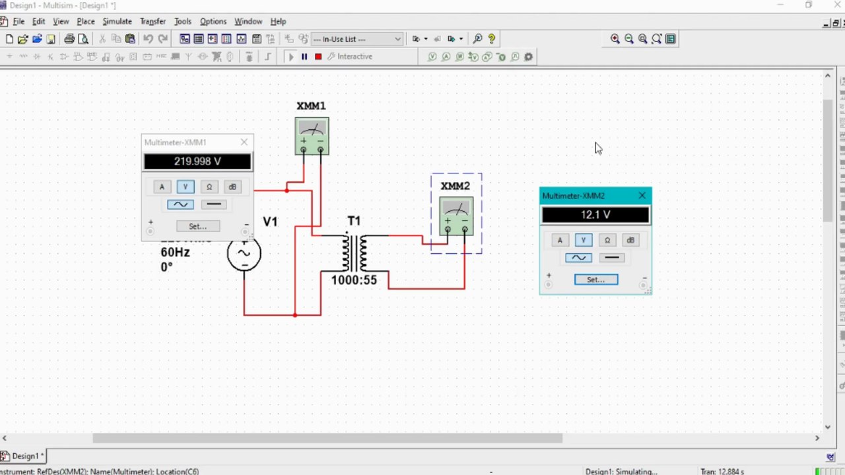Select the T1 transformer symbol
Image resolution: width=845 pixels, height=475 pixels.
tap(355, 252)
